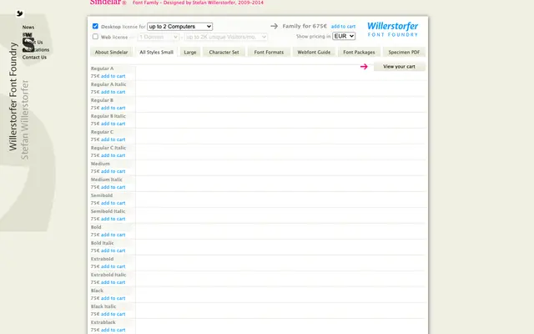Open the 'up to 2 Computers' dropdown
The image size is (534, 334).
coord(180,26)
